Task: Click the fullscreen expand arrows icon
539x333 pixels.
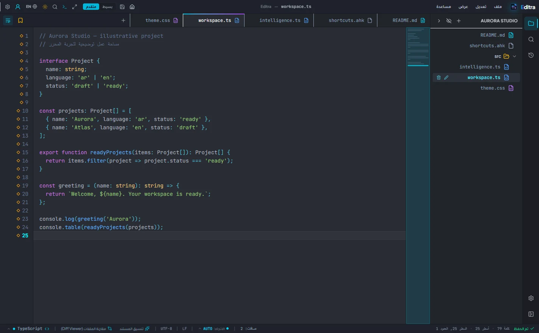Action: click(75, 7)
